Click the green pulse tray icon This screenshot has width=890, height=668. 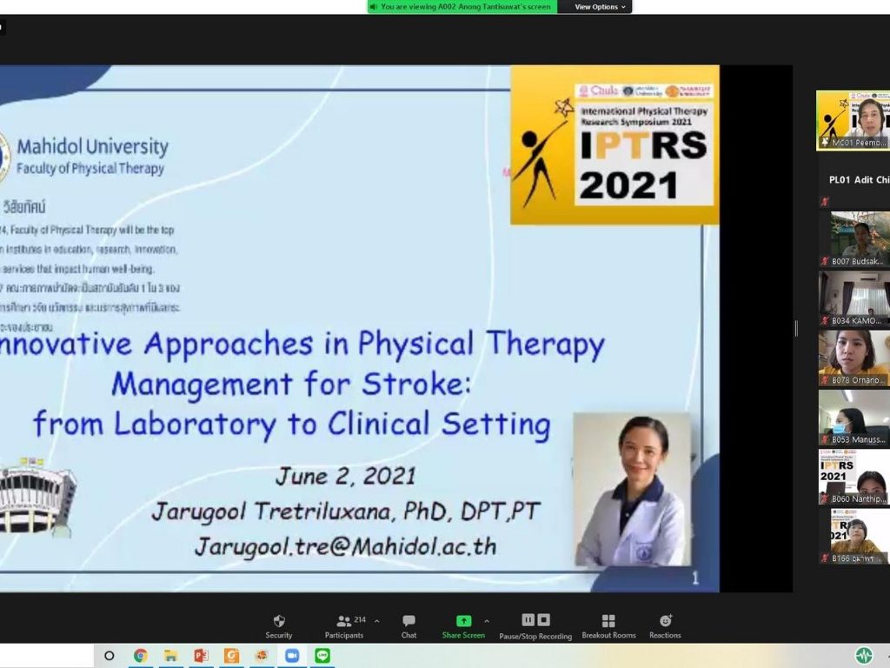point(864,656)
